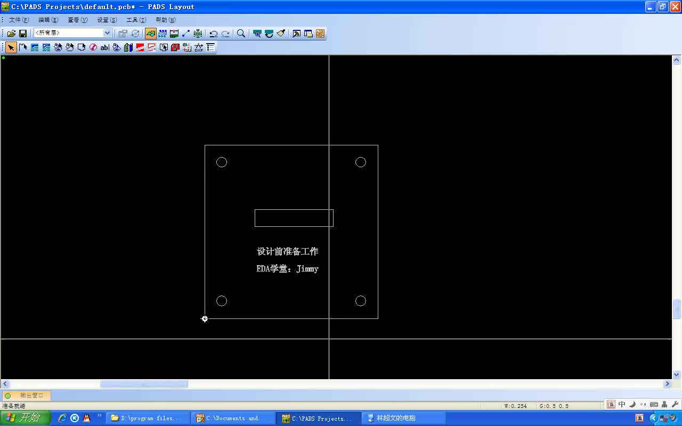Click the Add New Label icon
This screenshot has height=426, width=682.
pyautogui.click(x=187, y=47)
